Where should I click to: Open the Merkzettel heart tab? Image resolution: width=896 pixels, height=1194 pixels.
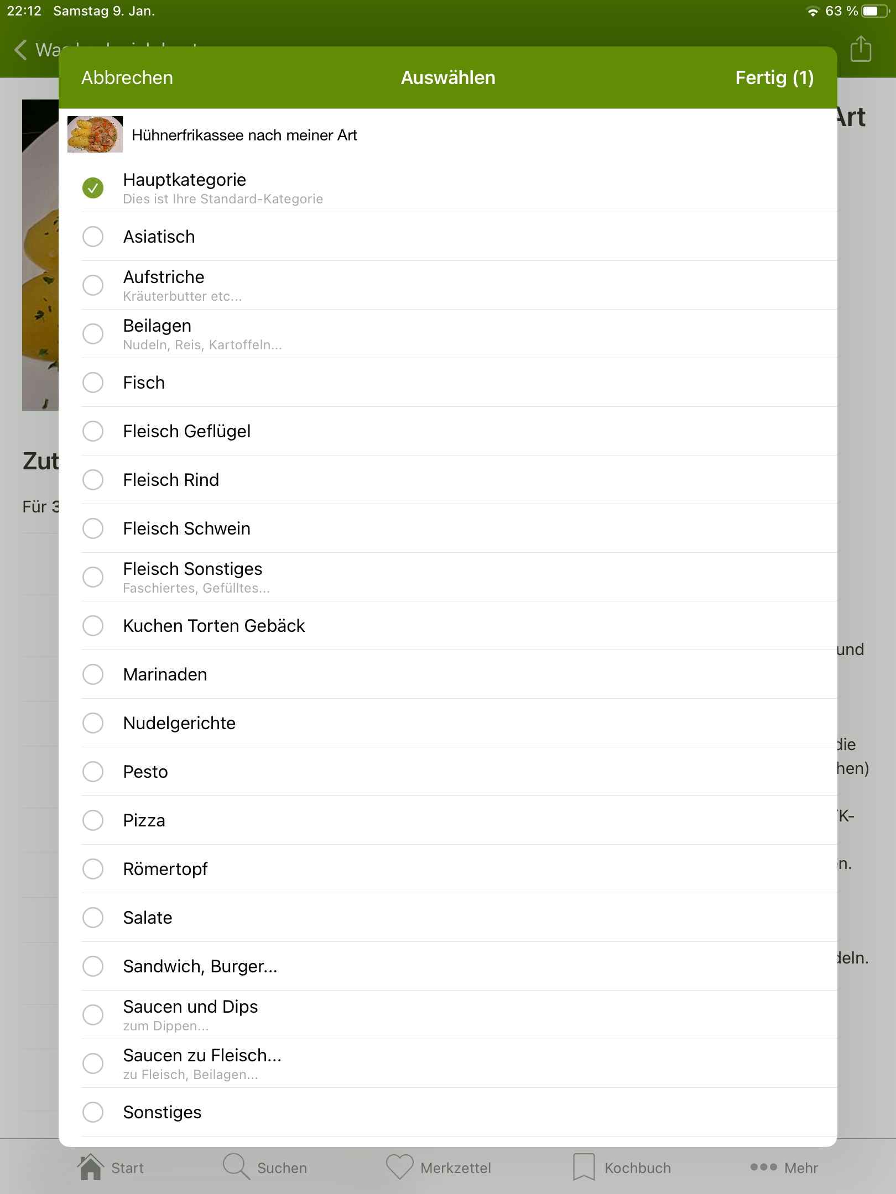point(399,1167)
